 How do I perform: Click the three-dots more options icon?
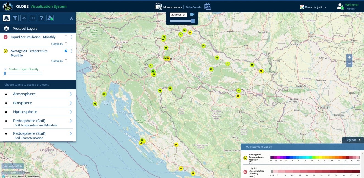click(x=33, y=18)
